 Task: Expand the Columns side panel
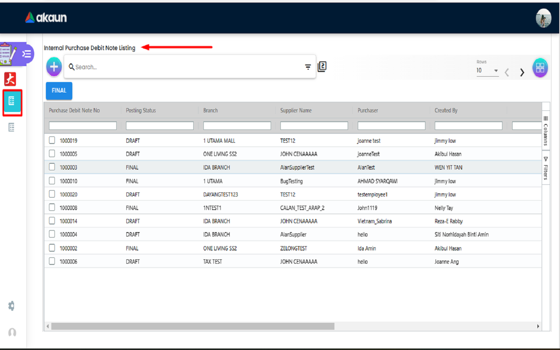pos(546,131)
